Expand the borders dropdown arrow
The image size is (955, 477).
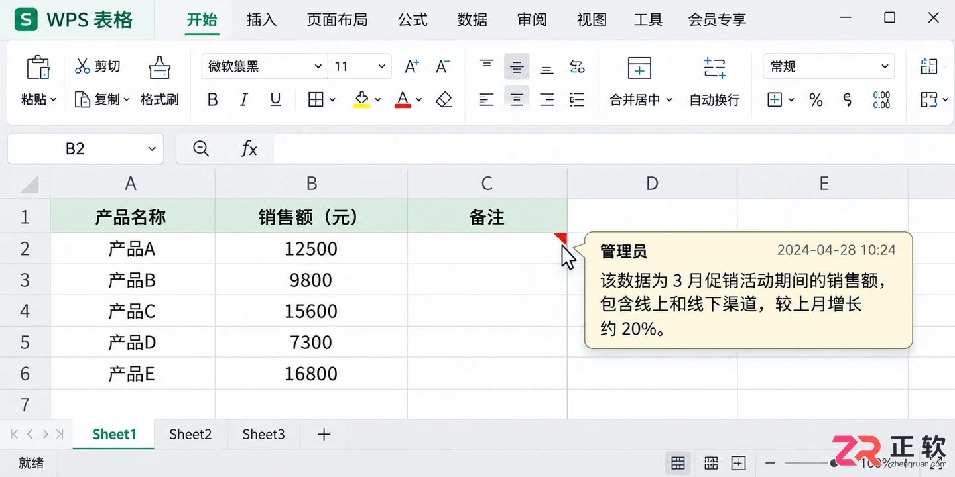(332, 100)
